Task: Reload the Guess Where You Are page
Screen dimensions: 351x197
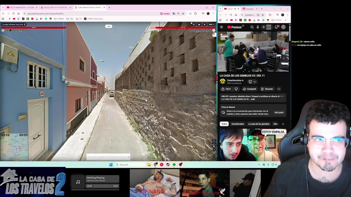Action: pyautogui.click(x=13, y=13)
